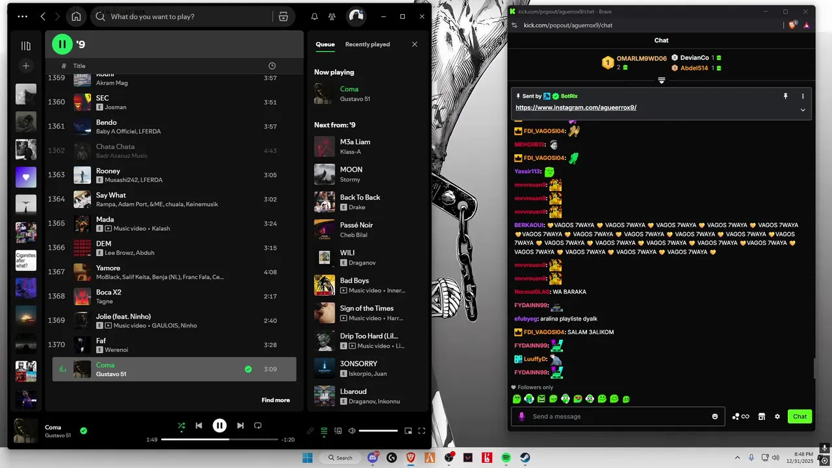Toggle Spotify full screen mode

tap(421, 430)
